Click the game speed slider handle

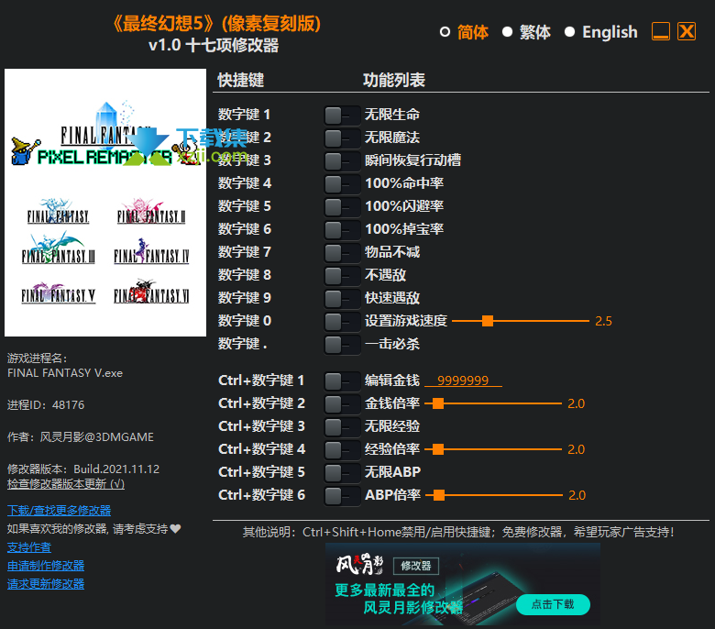pos(488,321)
